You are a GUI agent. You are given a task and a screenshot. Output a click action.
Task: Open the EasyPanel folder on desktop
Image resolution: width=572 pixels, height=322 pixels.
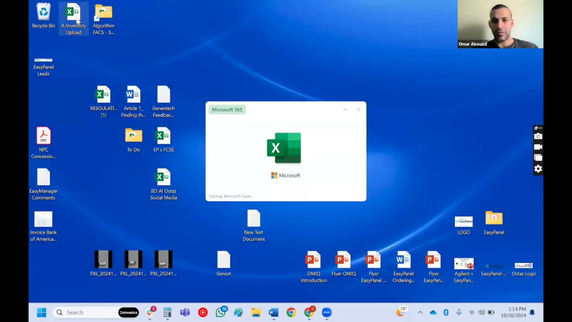click(494, 223)
